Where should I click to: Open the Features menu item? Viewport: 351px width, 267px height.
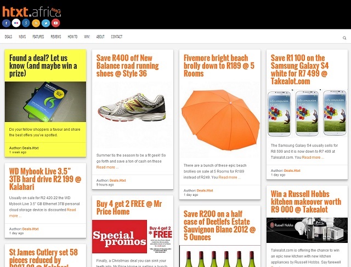(x=38, y=37)
